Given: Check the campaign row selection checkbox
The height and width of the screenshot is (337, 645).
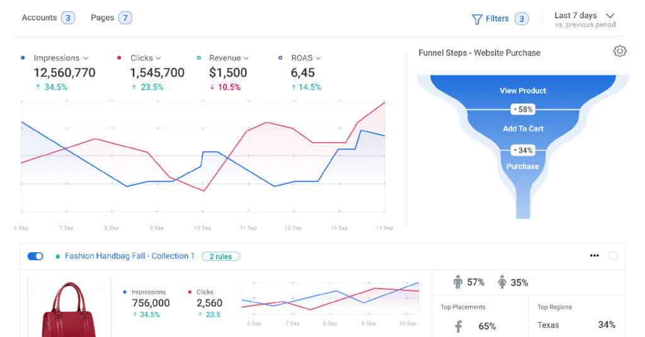Looking at the screenshot, I should [614, 256].
